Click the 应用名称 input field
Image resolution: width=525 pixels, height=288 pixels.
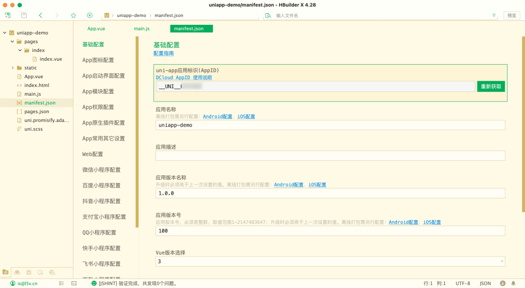[330, 125]
